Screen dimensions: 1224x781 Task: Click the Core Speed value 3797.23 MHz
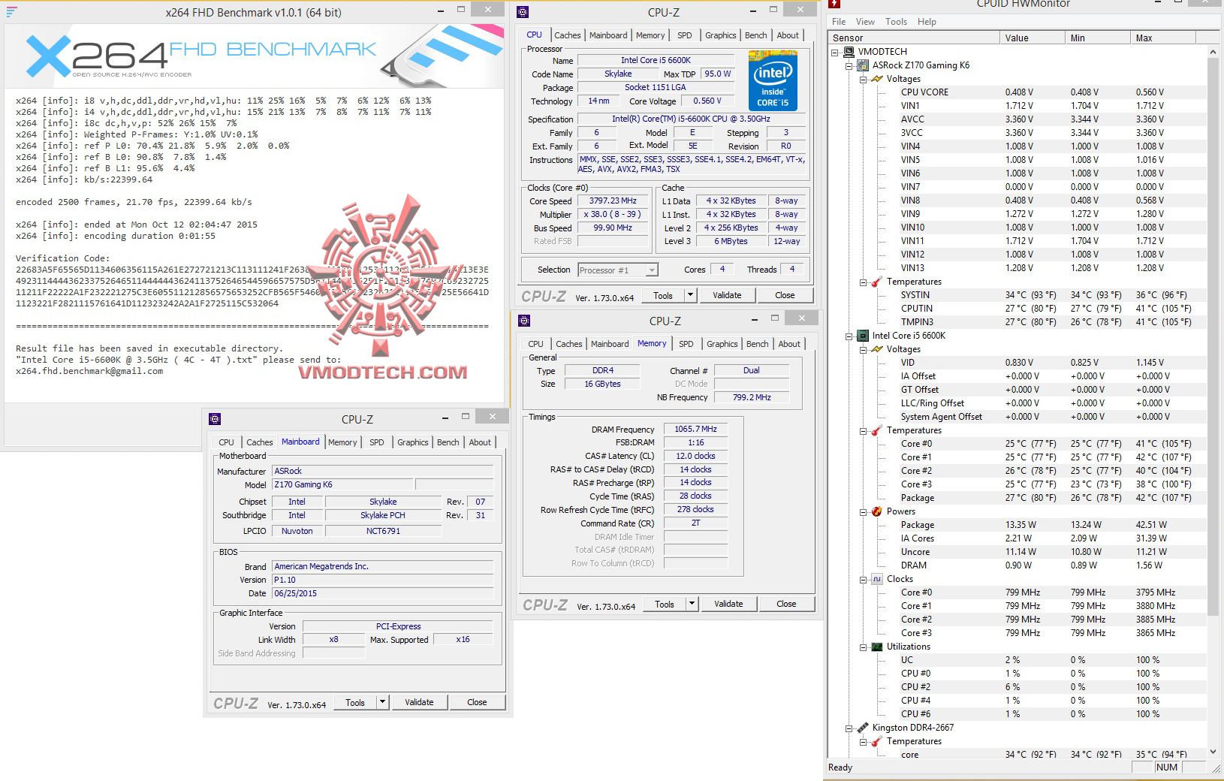click(613, 201)
